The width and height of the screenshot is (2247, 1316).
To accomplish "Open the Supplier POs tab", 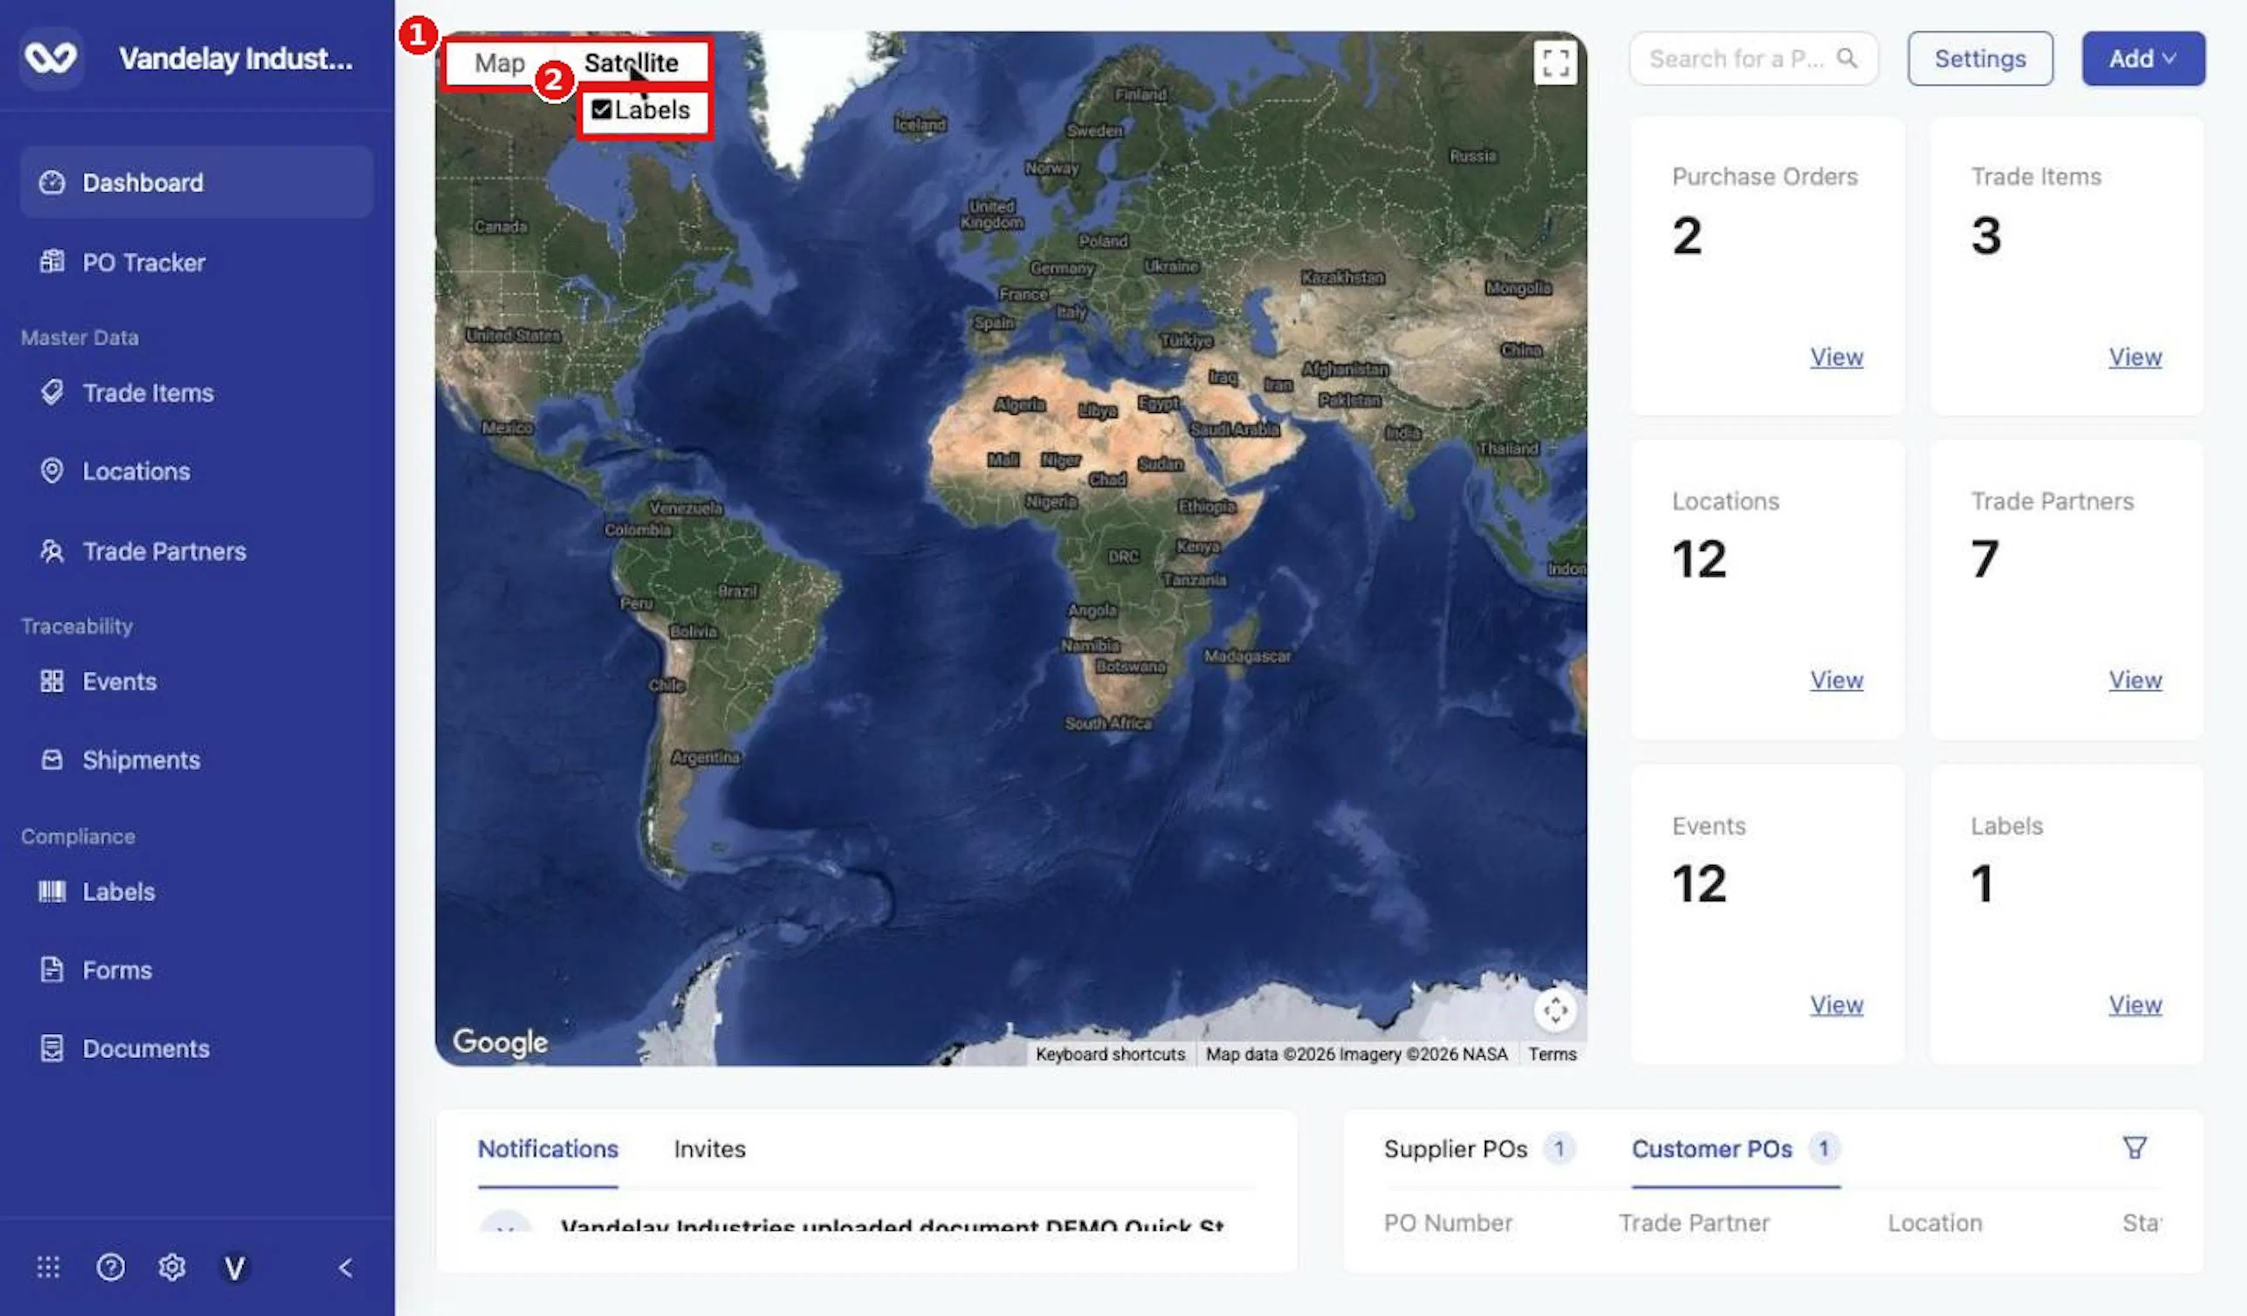I will point(1479,1149).
